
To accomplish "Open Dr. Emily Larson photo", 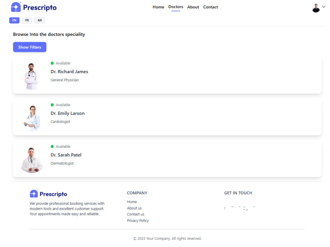I will (x=32, y=118).
